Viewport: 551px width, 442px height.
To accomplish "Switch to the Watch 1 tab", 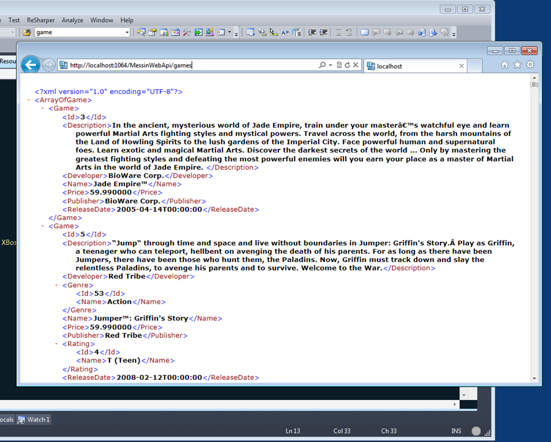I will tap(34, 420).
